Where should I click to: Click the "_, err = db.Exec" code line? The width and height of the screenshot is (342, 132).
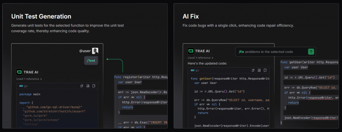pos(143,122)
